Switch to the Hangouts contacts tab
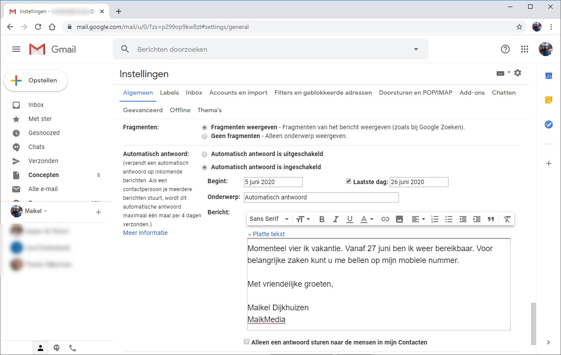 click(40, 348)
